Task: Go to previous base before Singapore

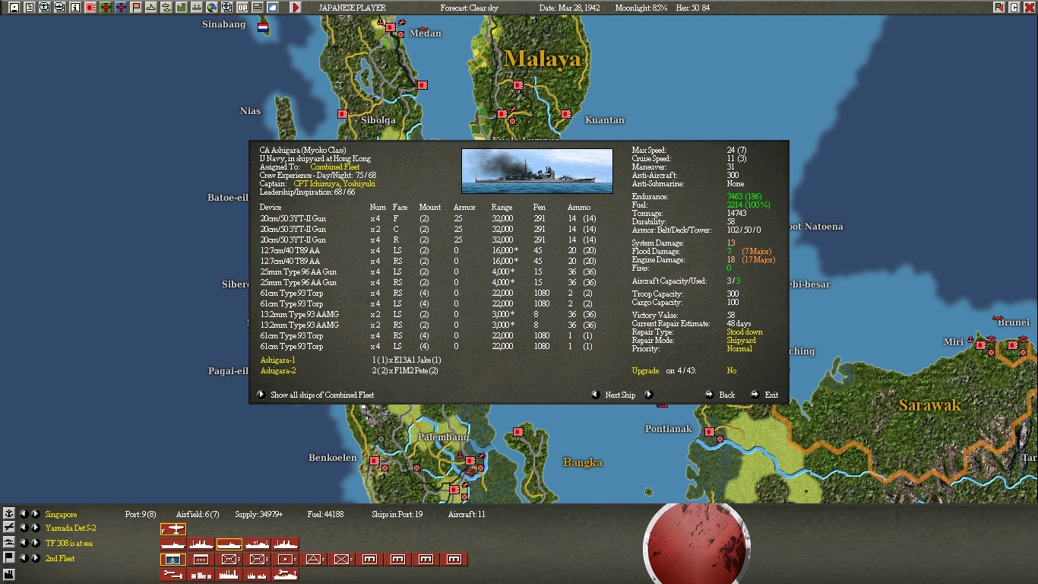Action: pos(24,514)
